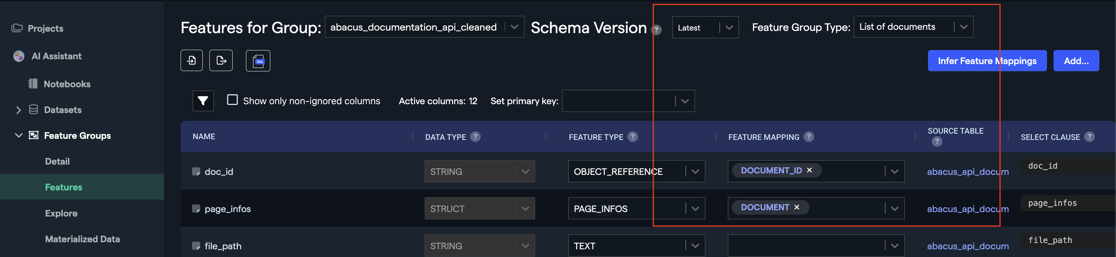Click the Infer Feature Mappings button

[x=987, y=61]
